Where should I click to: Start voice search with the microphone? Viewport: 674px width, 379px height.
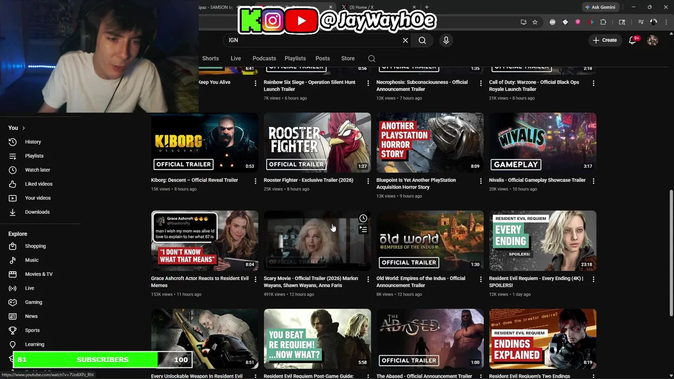point(446,40)
